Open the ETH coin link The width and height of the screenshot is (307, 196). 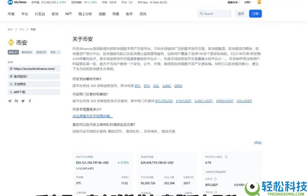tap(147, 86)
